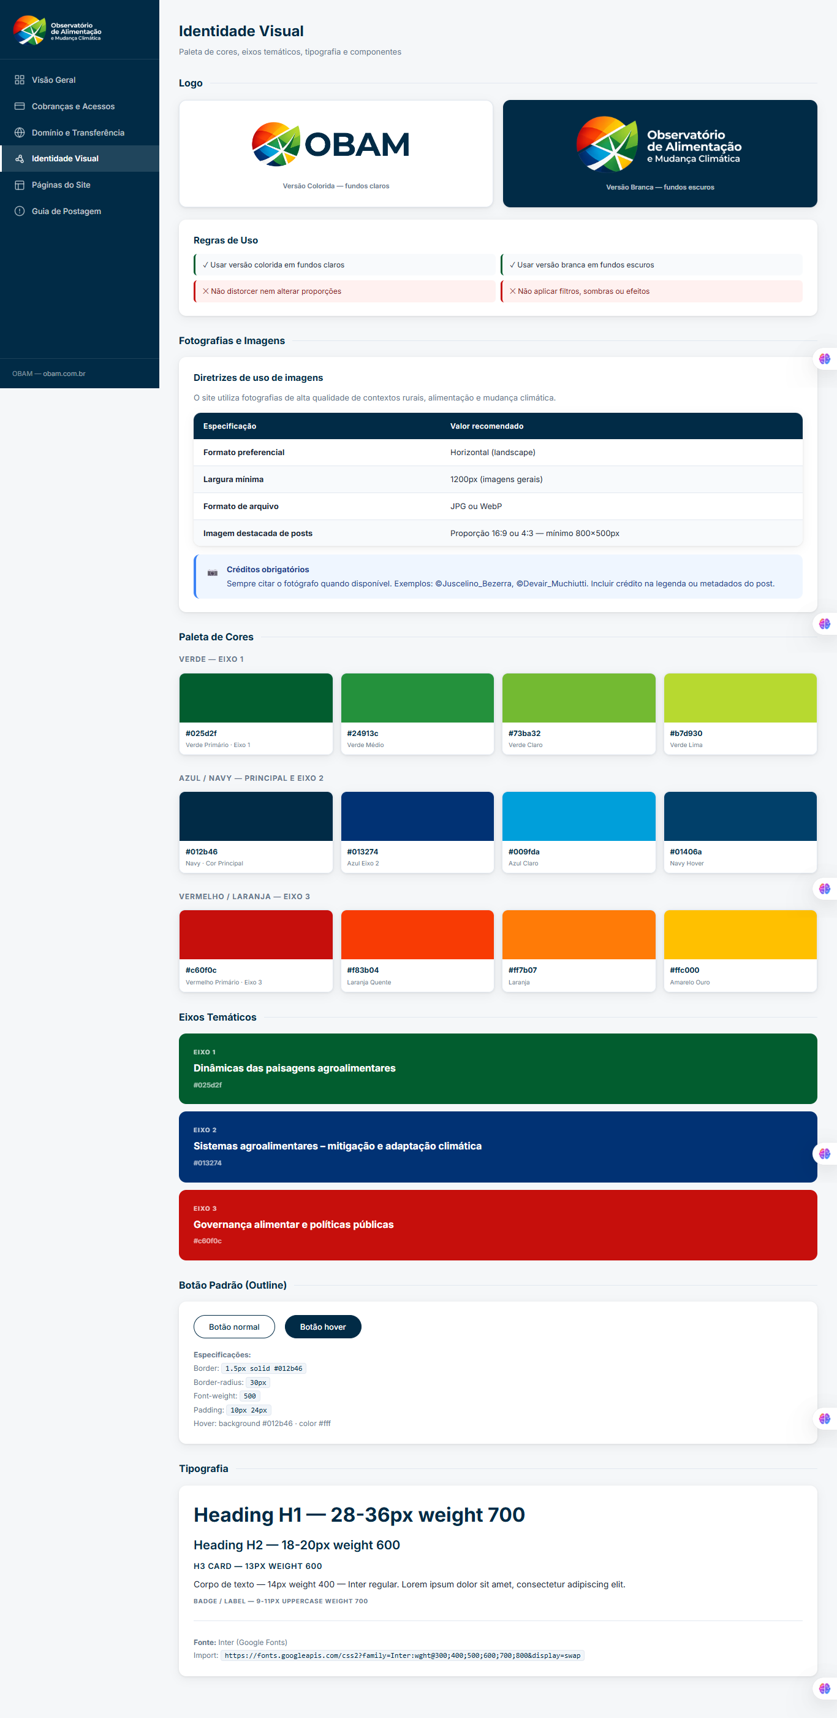Click the red Eixo 3 'Governança alimentar' card

(498, 1225)
